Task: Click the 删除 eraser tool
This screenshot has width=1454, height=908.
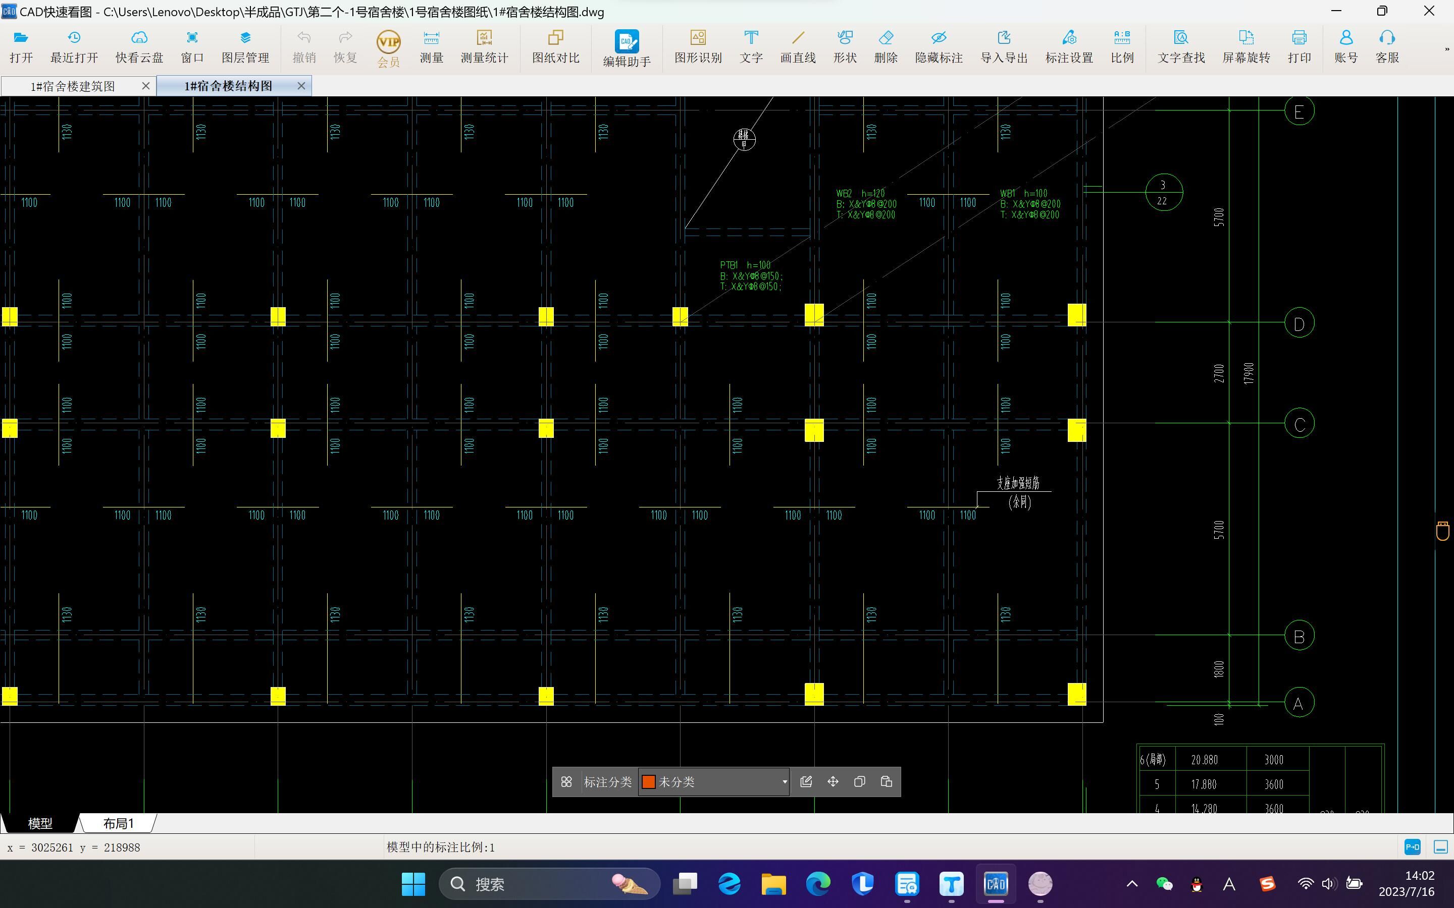Action: (x=886, y=47)
